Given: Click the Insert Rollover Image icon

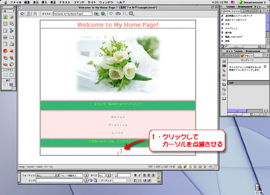Looking at the screenshot, I should pyautogui.click(x=12, y=17).
